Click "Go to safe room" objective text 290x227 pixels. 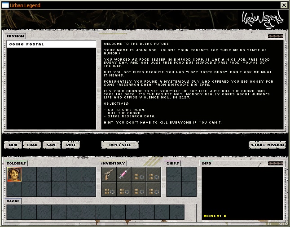(127, 110)
